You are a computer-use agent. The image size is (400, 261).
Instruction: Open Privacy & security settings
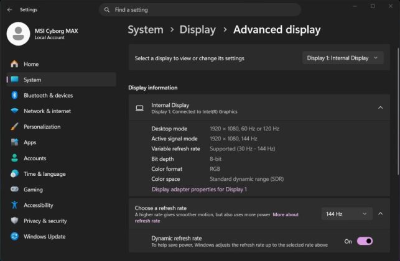tap(61, 221)
